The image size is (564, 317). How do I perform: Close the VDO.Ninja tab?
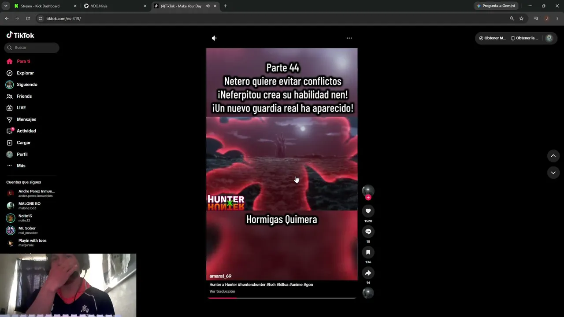(x=145, y=6)
